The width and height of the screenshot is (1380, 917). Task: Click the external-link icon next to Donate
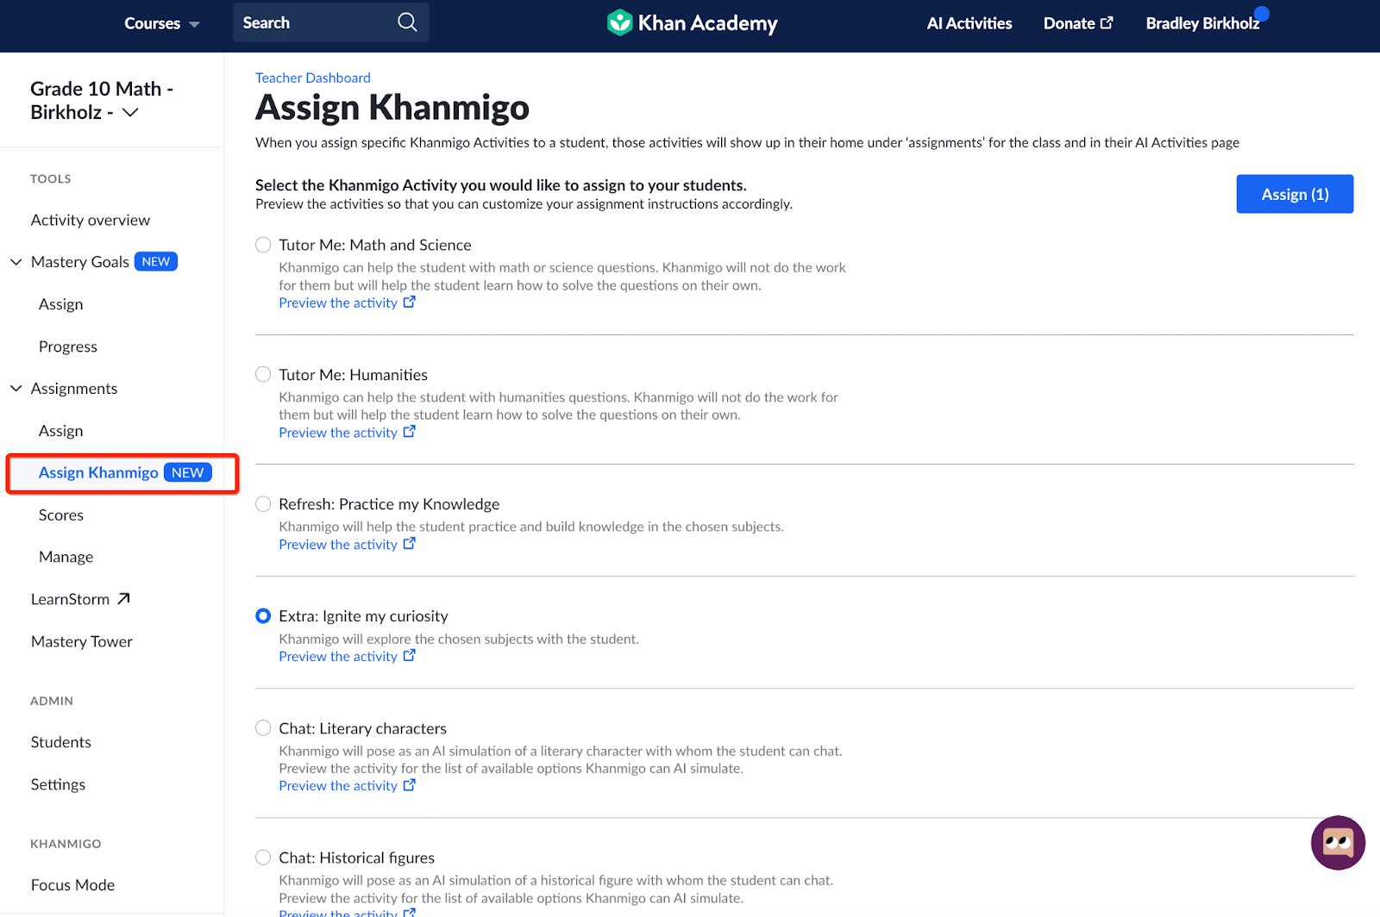coord(1108,22)
